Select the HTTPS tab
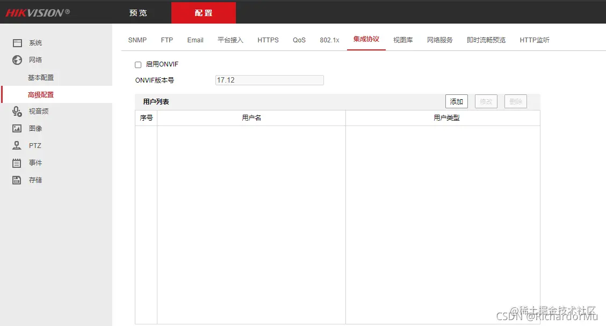The image size is (606, 326). (268, 40)
